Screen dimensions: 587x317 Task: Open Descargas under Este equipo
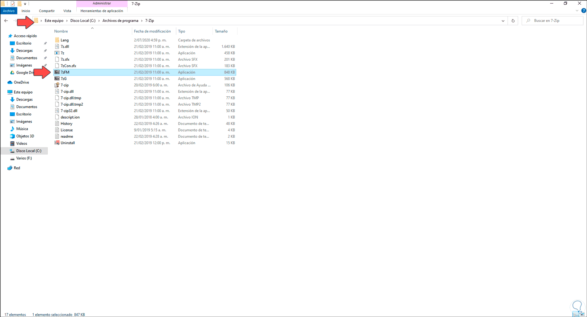click(x=24, y=99)
